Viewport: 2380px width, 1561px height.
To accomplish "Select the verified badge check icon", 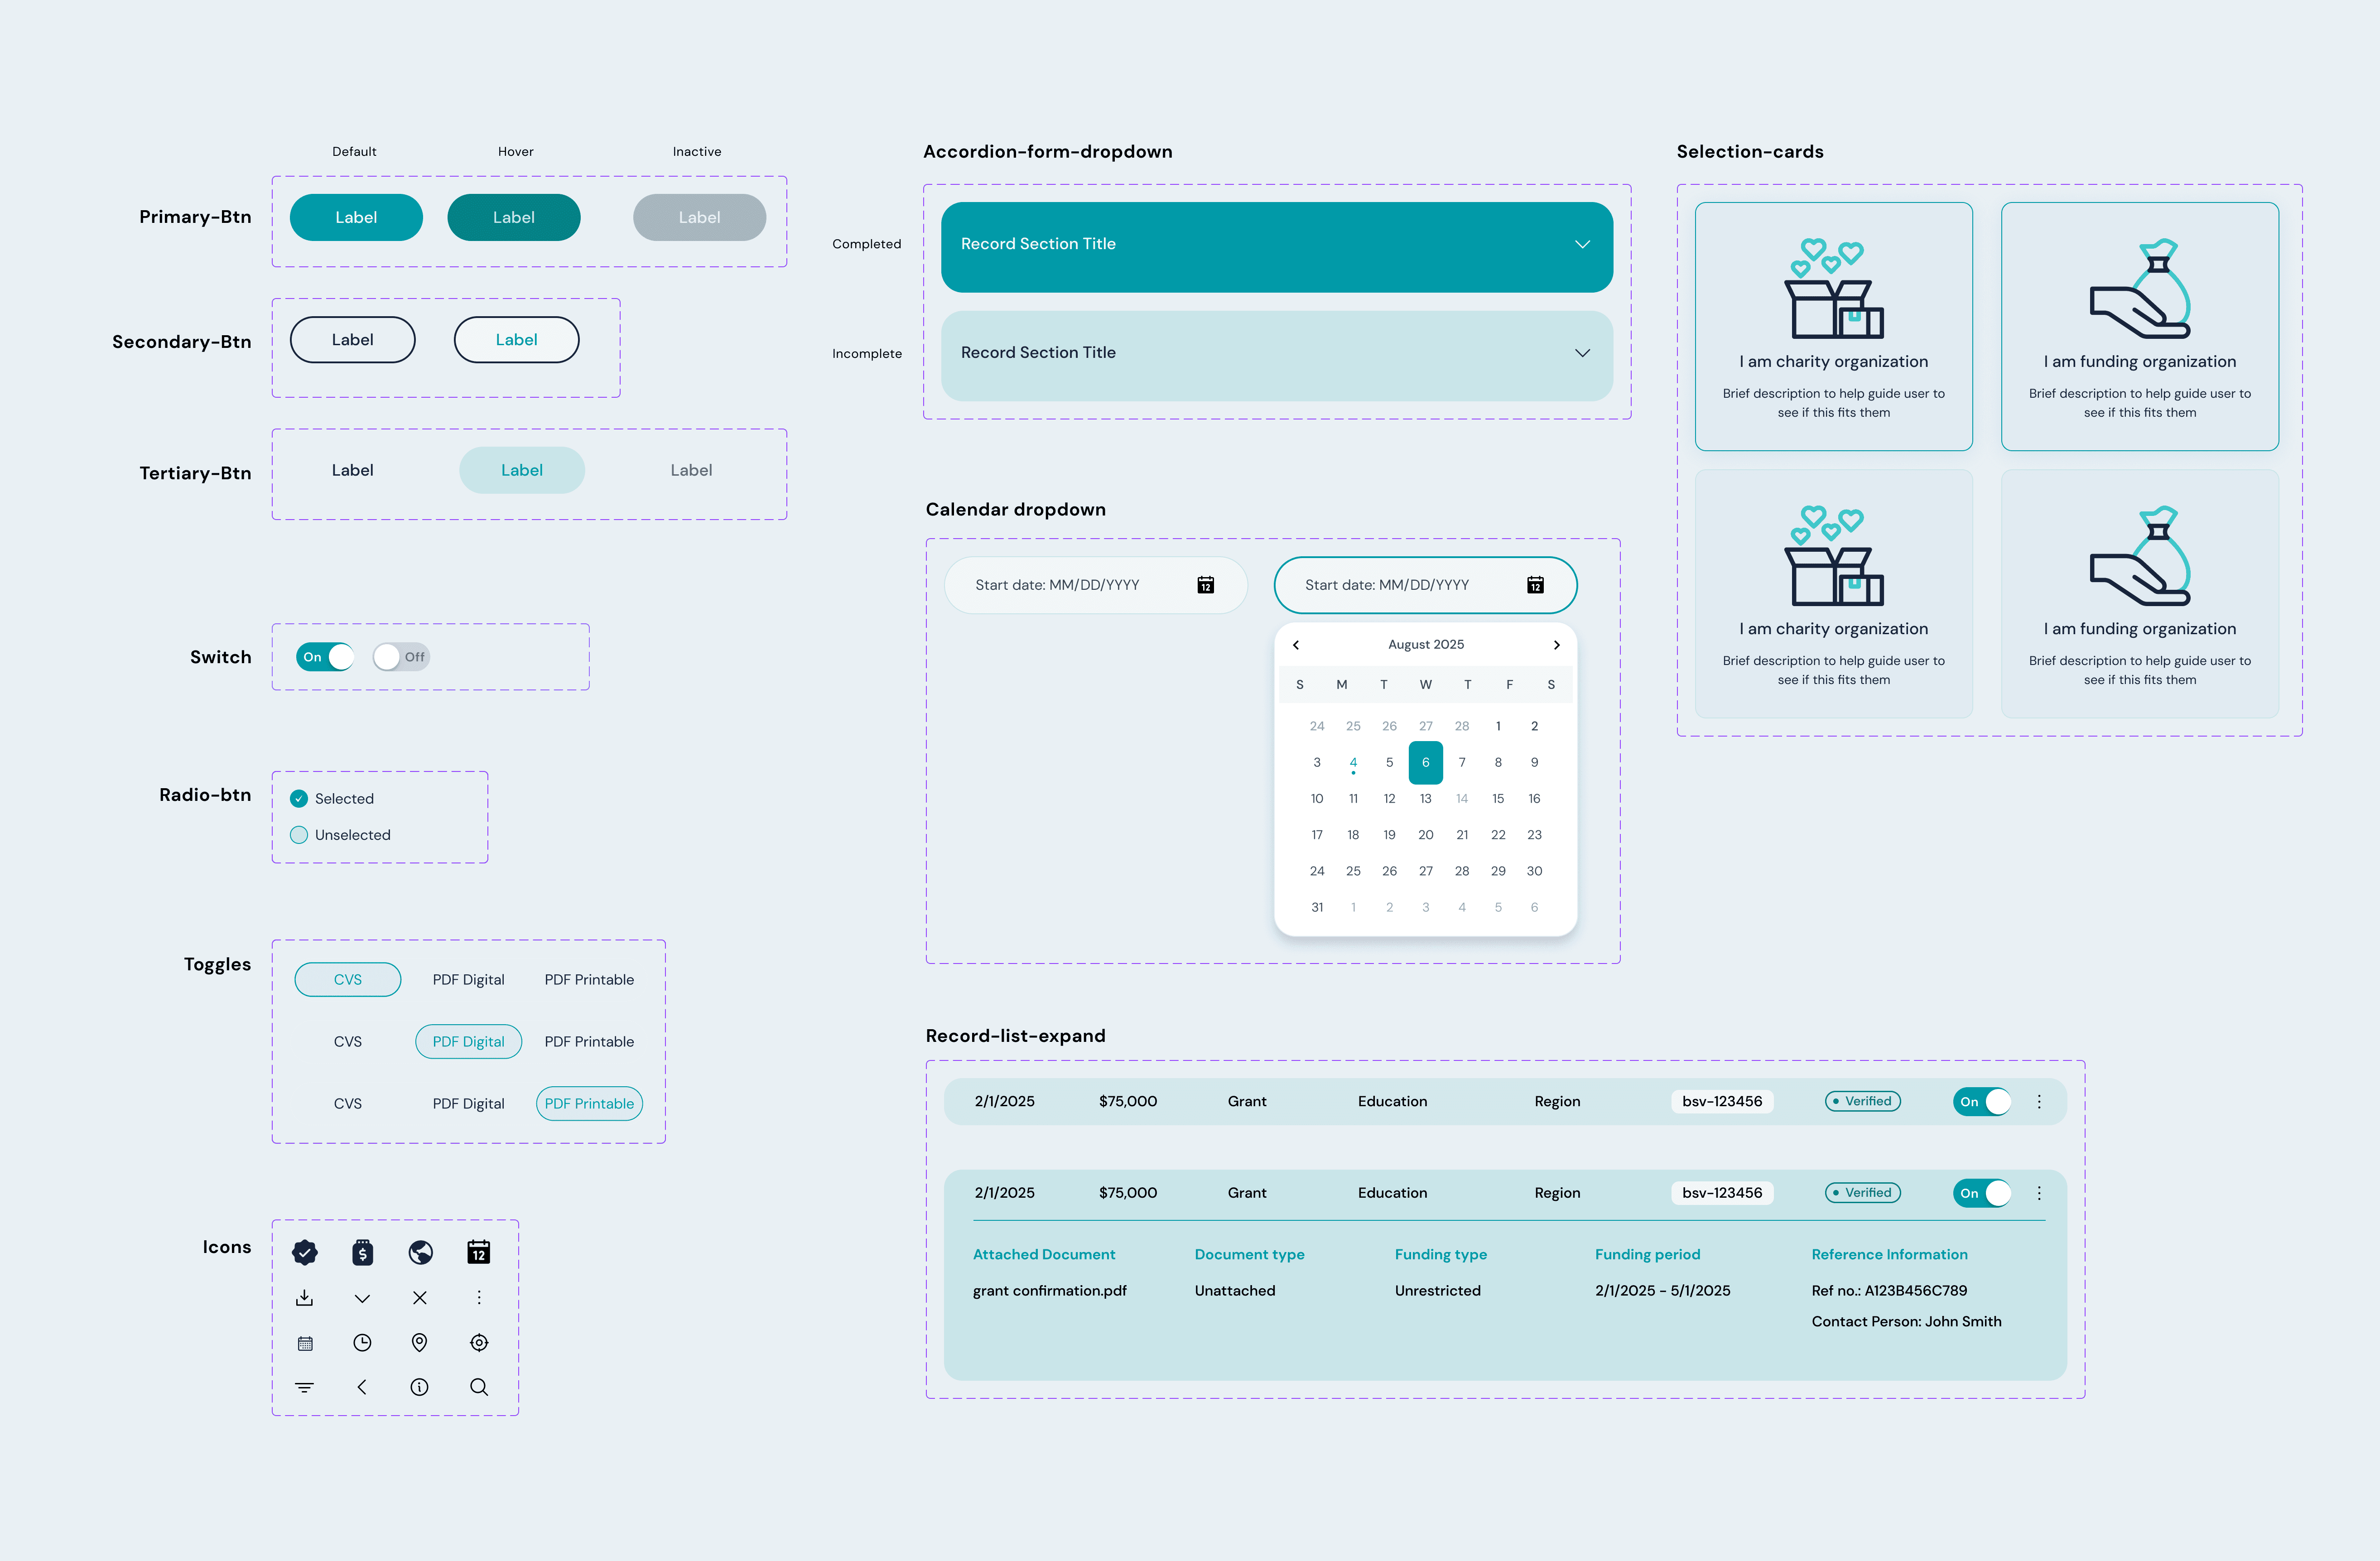I will [305, 1253].
